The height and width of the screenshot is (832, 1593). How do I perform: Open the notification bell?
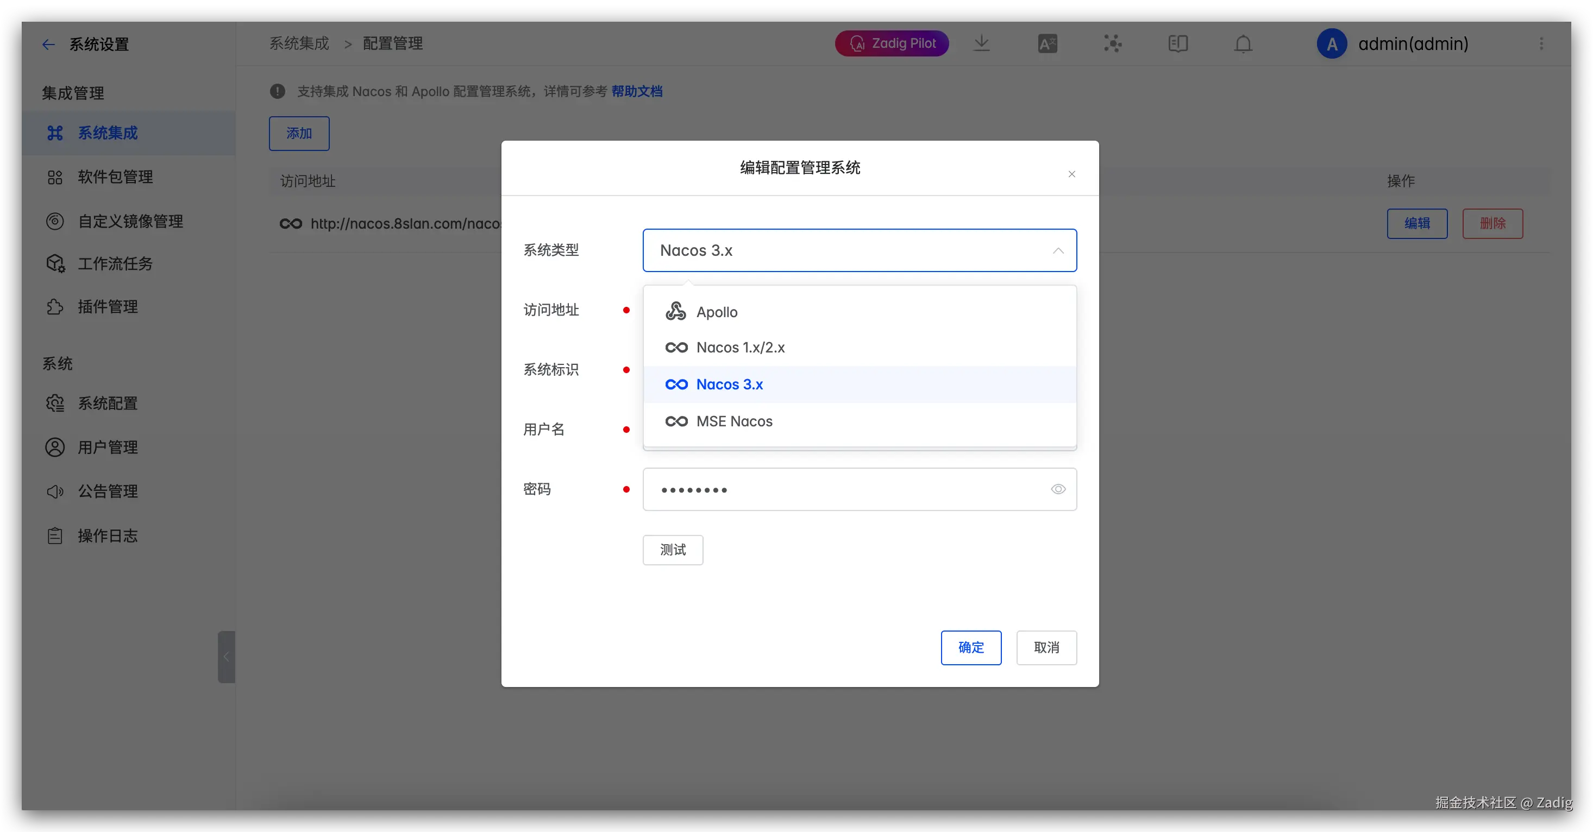click(x=1243, y=44)
